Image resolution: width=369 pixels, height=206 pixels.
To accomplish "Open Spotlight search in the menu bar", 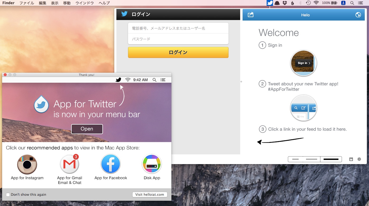I will point(352,3).
